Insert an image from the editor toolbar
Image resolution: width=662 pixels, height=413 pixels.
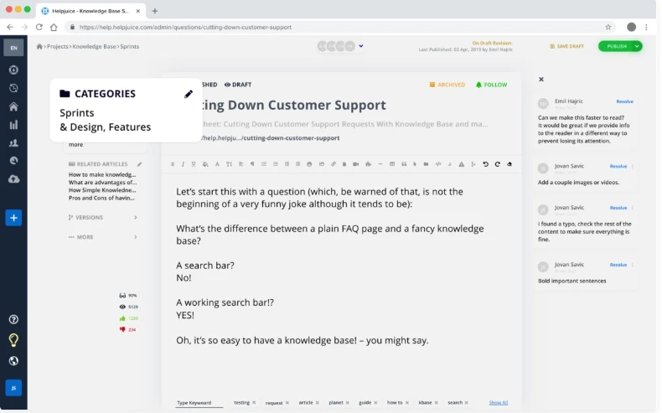click(x=321, y=164)
